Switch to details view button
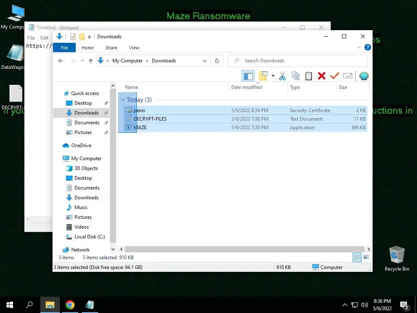Image resolution: width=417 pixels, height=313 pixels. 357,257
